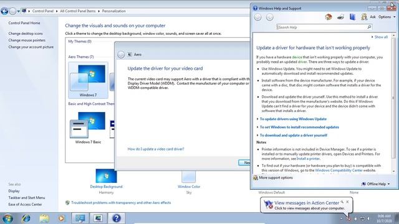Launch Internet Explorer from taskbar
This screenshot has width=399, height=224.
click(26, 218)
